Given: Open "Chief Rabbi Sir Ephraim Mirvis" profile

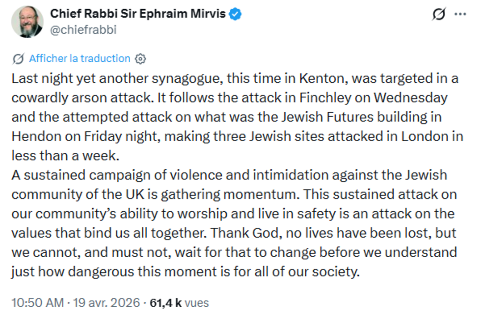Looking at the screenshot, I should pos(137,14).
